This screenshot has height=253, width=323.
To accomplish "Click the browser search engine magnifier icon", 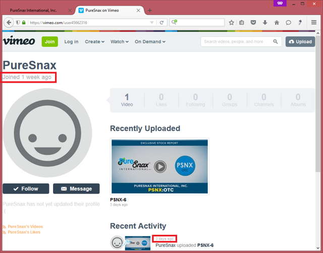I will [174, 22].
